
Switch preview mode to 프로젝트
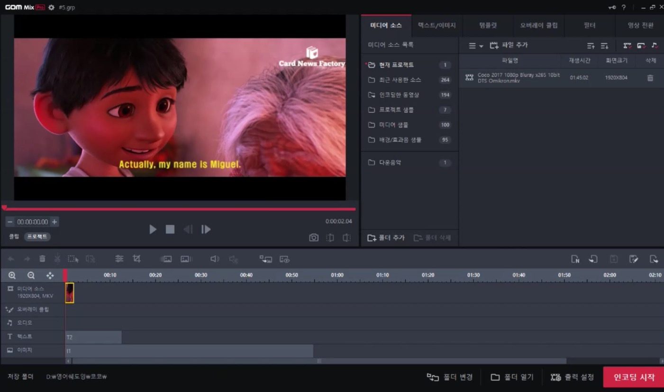(37, 236)
